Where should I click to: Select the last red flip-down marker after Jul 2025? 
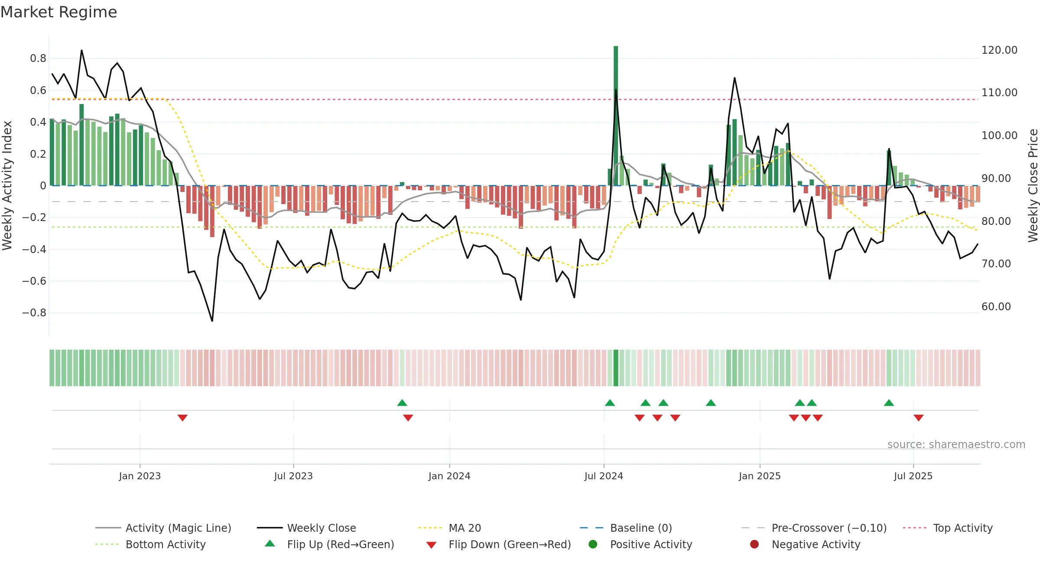pyautogui.click(x=919, y=418)
